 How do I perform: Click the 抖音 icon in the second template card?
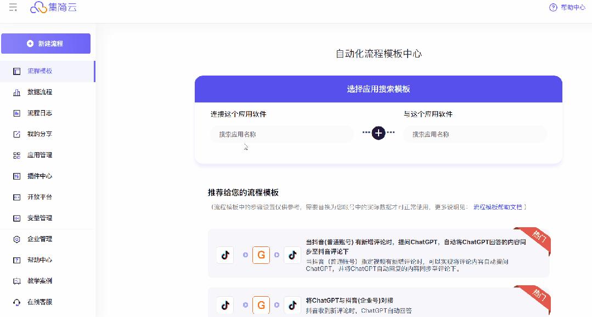click(x=224, y=305)
